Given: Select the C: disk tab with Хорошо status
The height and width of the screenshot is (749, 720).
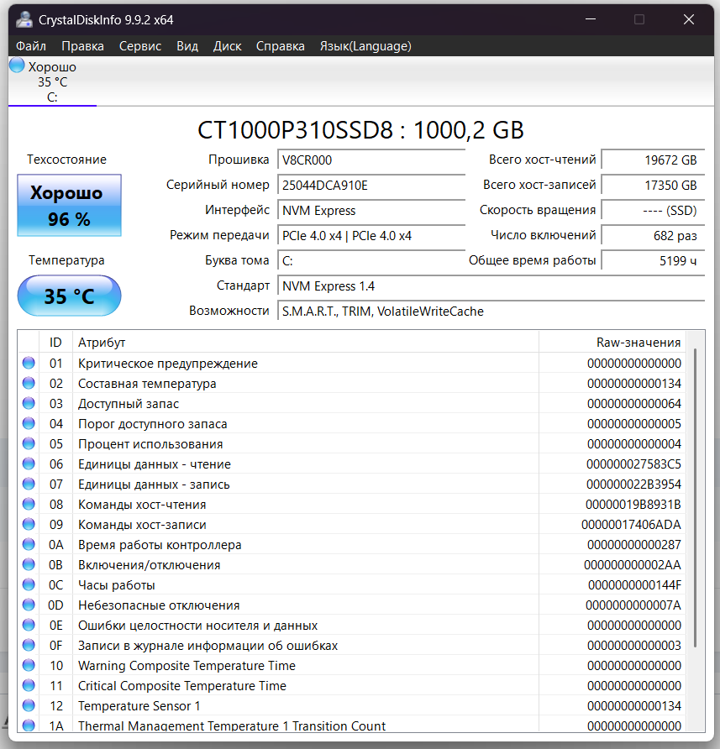Looking at the screenshot, I should 52,81.
